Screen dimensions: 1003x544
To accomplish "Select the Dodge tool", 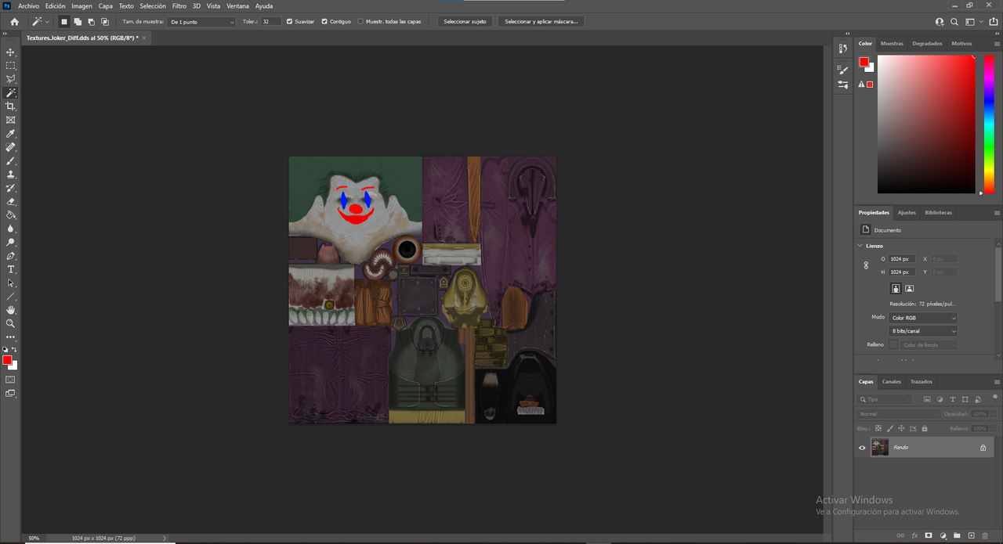I will pyautogui.click(x=10, y=242).
